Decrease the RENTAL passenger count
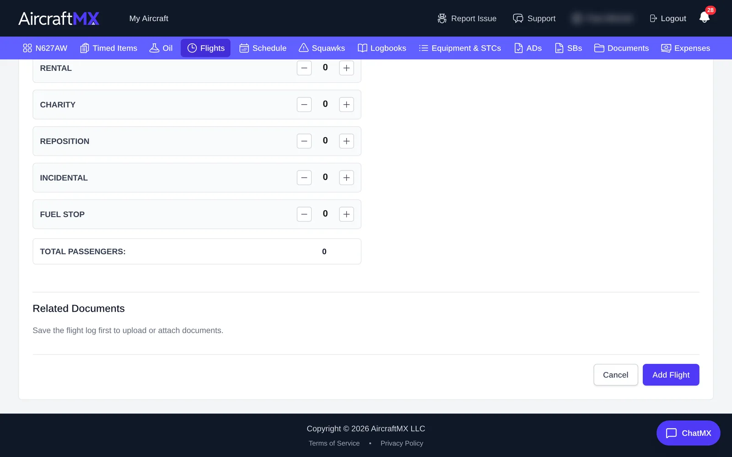 click(x=304, y=68)
